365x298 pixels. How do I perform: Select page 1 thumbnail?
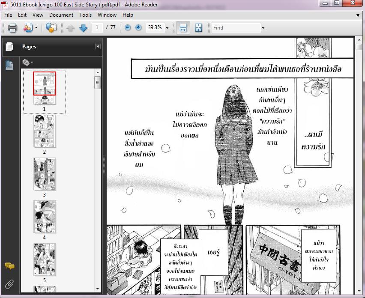[45, 88]
